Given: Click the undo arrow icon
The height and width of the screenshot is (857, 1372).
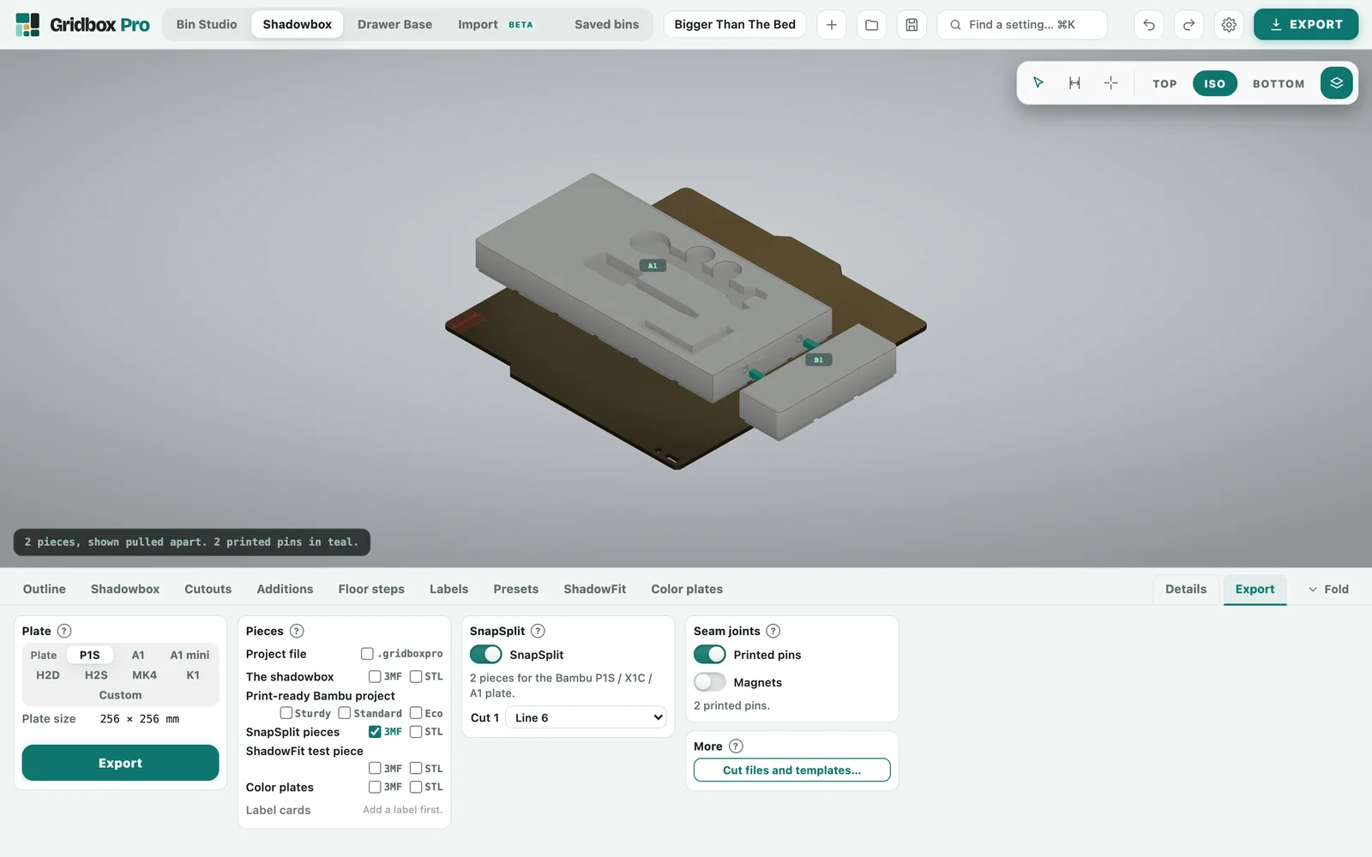Looking at the screenshot, I should pos(1149,25).
